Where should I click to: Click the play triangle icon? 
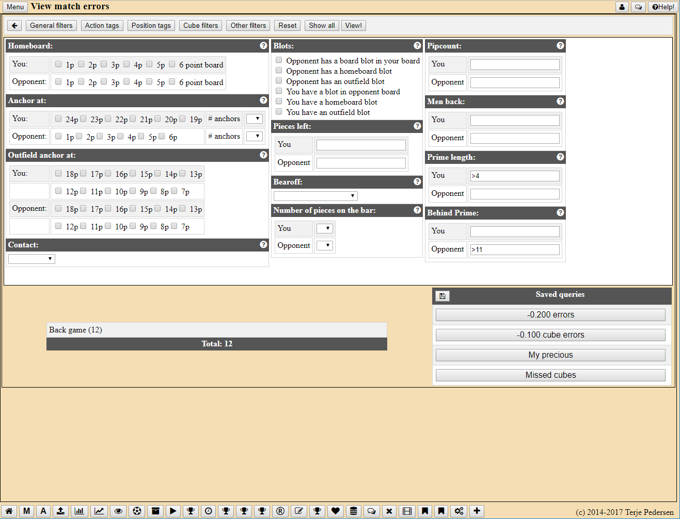point(173,511)
